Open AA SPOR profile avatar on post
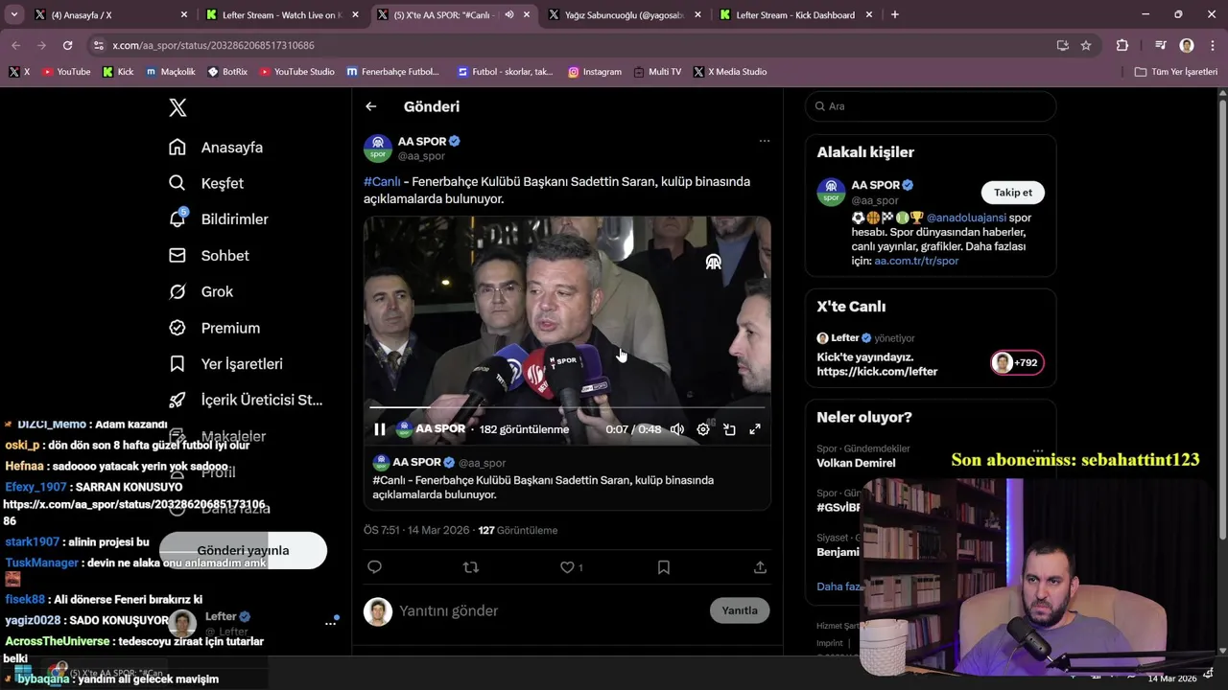This screenshot has width=1228, height=690. [378, 149]
